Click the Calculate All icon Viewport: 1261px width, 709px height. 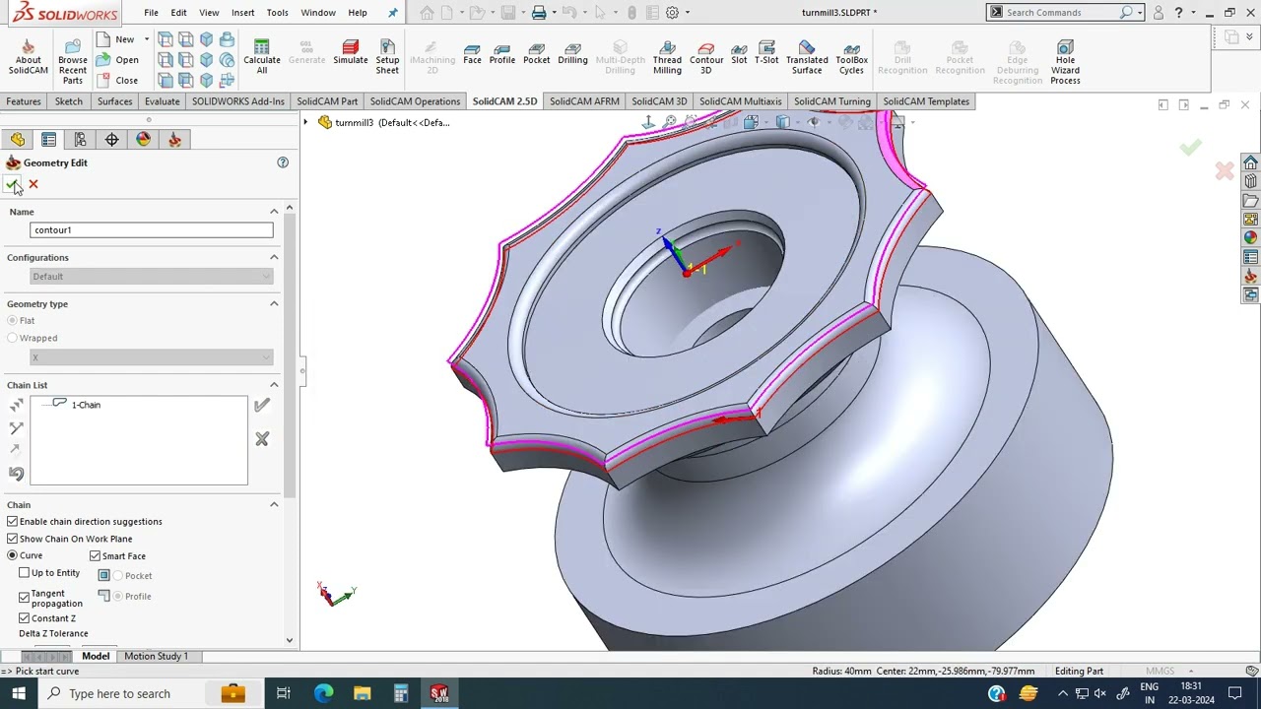click(261, 58)
